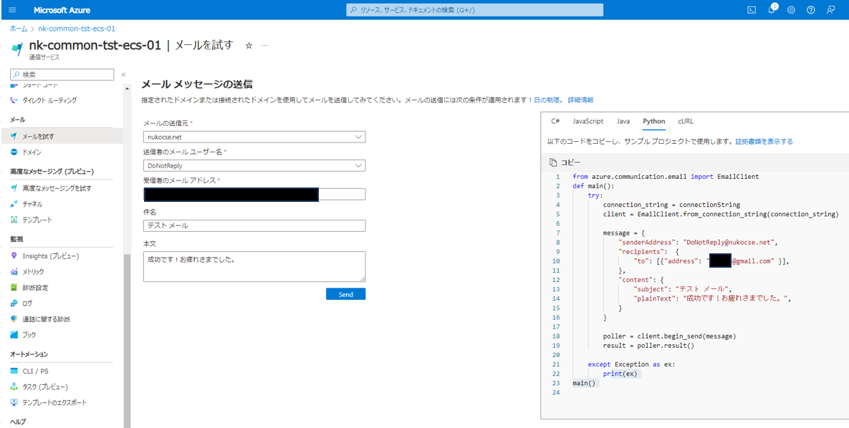Focus the top resource search box
Screen dimensions: 849x428
tap(474, 10)
